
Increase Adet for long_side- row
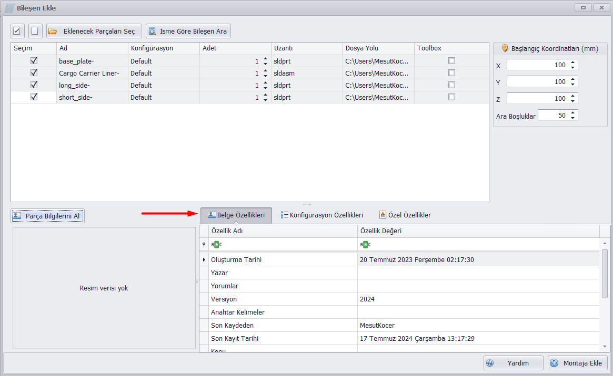point(265,83)
